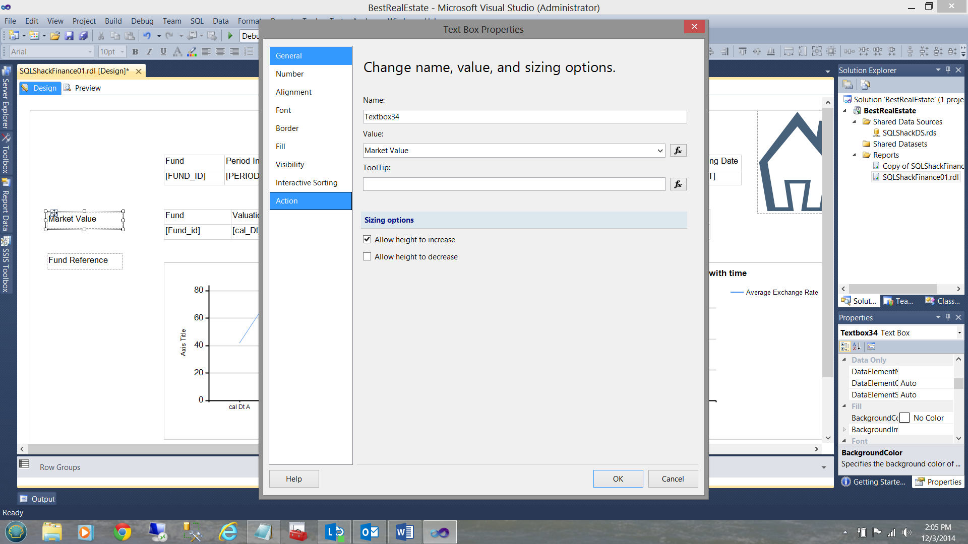Screen dimensions: 968x544
Task: Click the Undo toolbar icon
Action: (147, 36)
